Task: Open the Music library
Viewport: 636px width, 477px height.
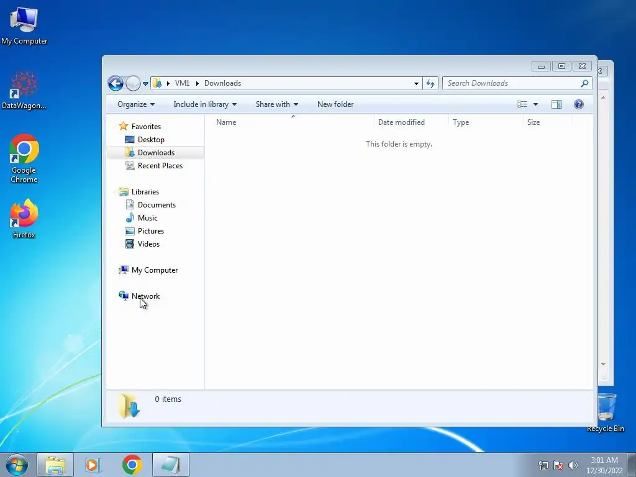Action: (148, 218)
